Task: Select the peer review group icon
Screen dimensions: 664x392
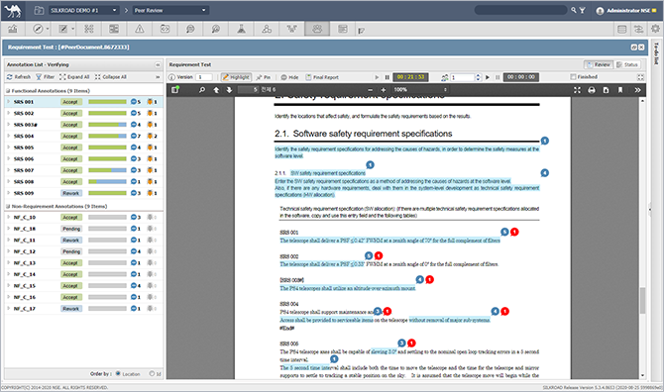Action: click(x=317, y=29)
